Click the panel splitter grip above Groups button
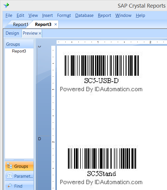 19,160
